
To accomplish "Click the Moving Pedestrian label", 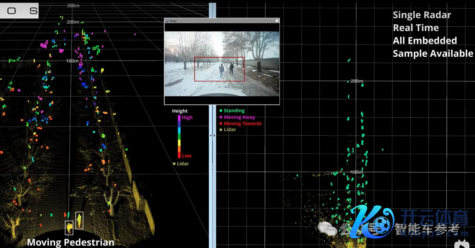I will pyautogui.click(x=70, y=242).
